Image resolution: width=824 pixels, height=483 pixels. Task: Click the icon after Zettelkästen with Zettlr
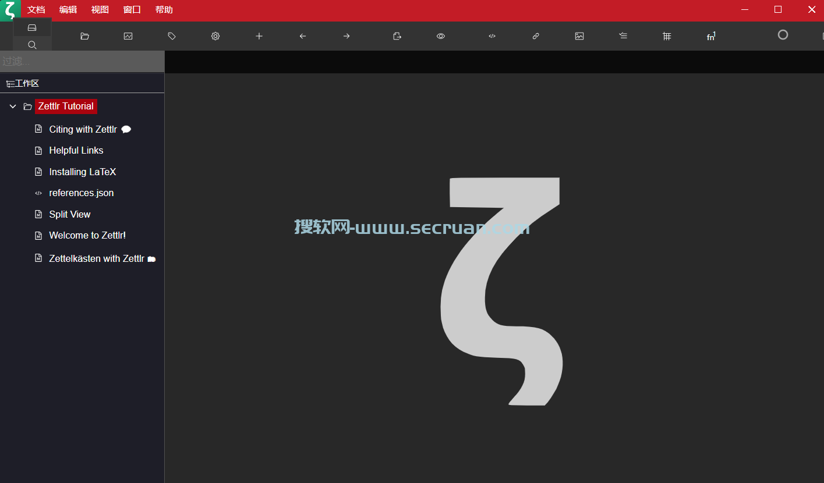pyautogui.click(x=151, y=259)
